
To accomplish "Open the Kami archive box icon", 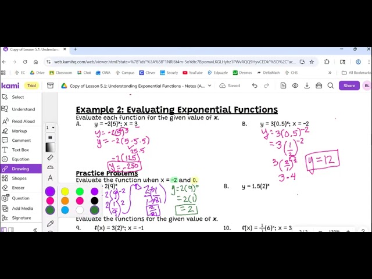I will coord(51,85).
